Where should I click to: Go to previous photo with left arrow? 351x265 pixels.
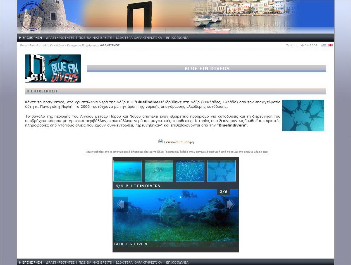click(120, 204)
